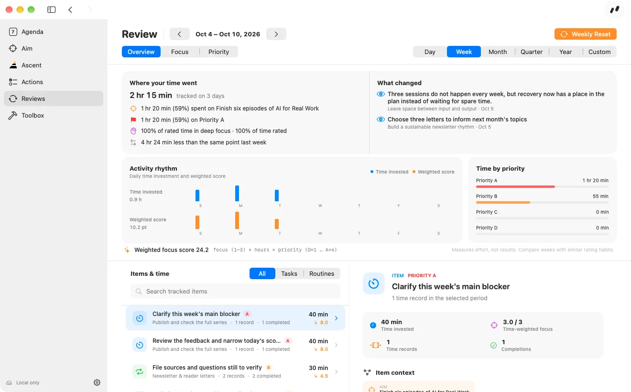
Task: Switch to the Priority tab
Action: click(218, 52)
